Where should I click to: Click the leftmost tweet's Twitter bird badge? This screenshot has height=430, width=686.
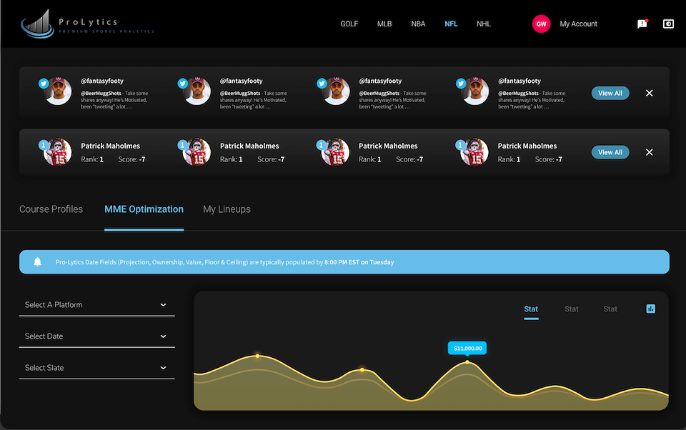[x=44, y=83]
